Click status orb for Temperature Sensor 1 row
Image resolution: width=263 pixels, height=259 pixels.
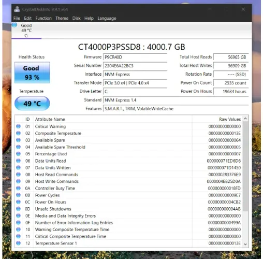click(x=18, y=243)
